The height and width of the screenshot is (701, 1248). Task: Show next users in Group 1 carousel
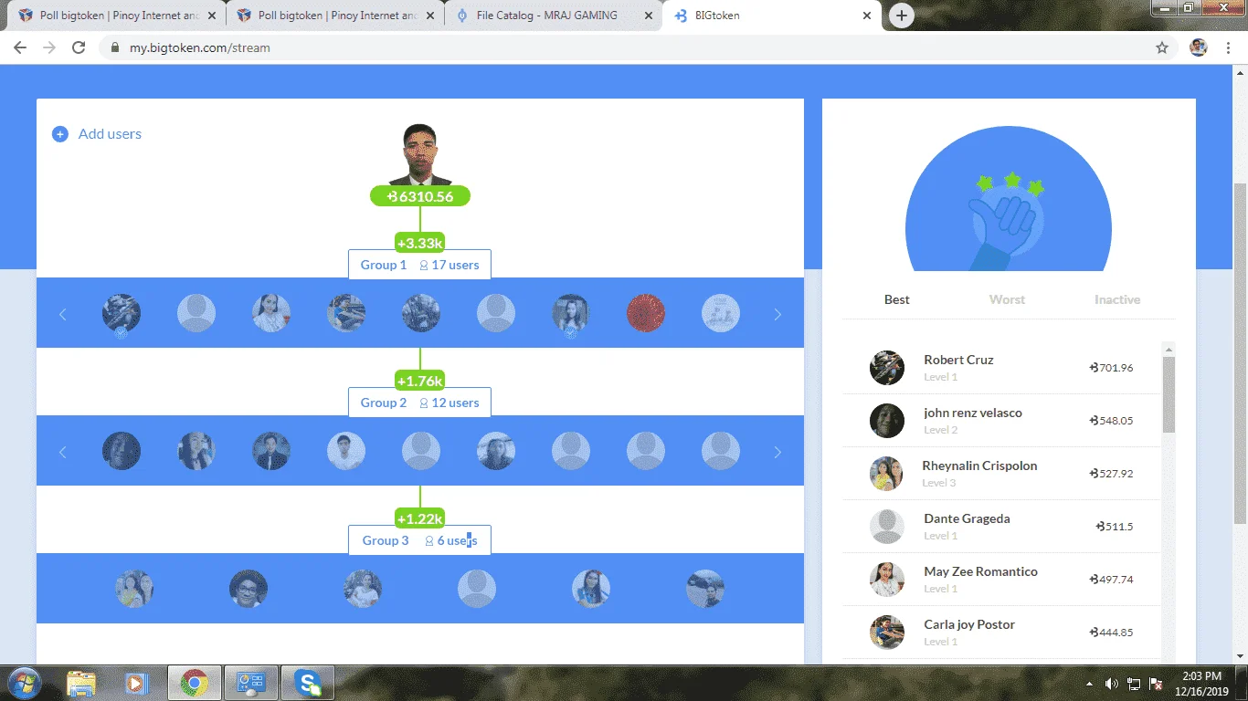(x=777, y=314)
